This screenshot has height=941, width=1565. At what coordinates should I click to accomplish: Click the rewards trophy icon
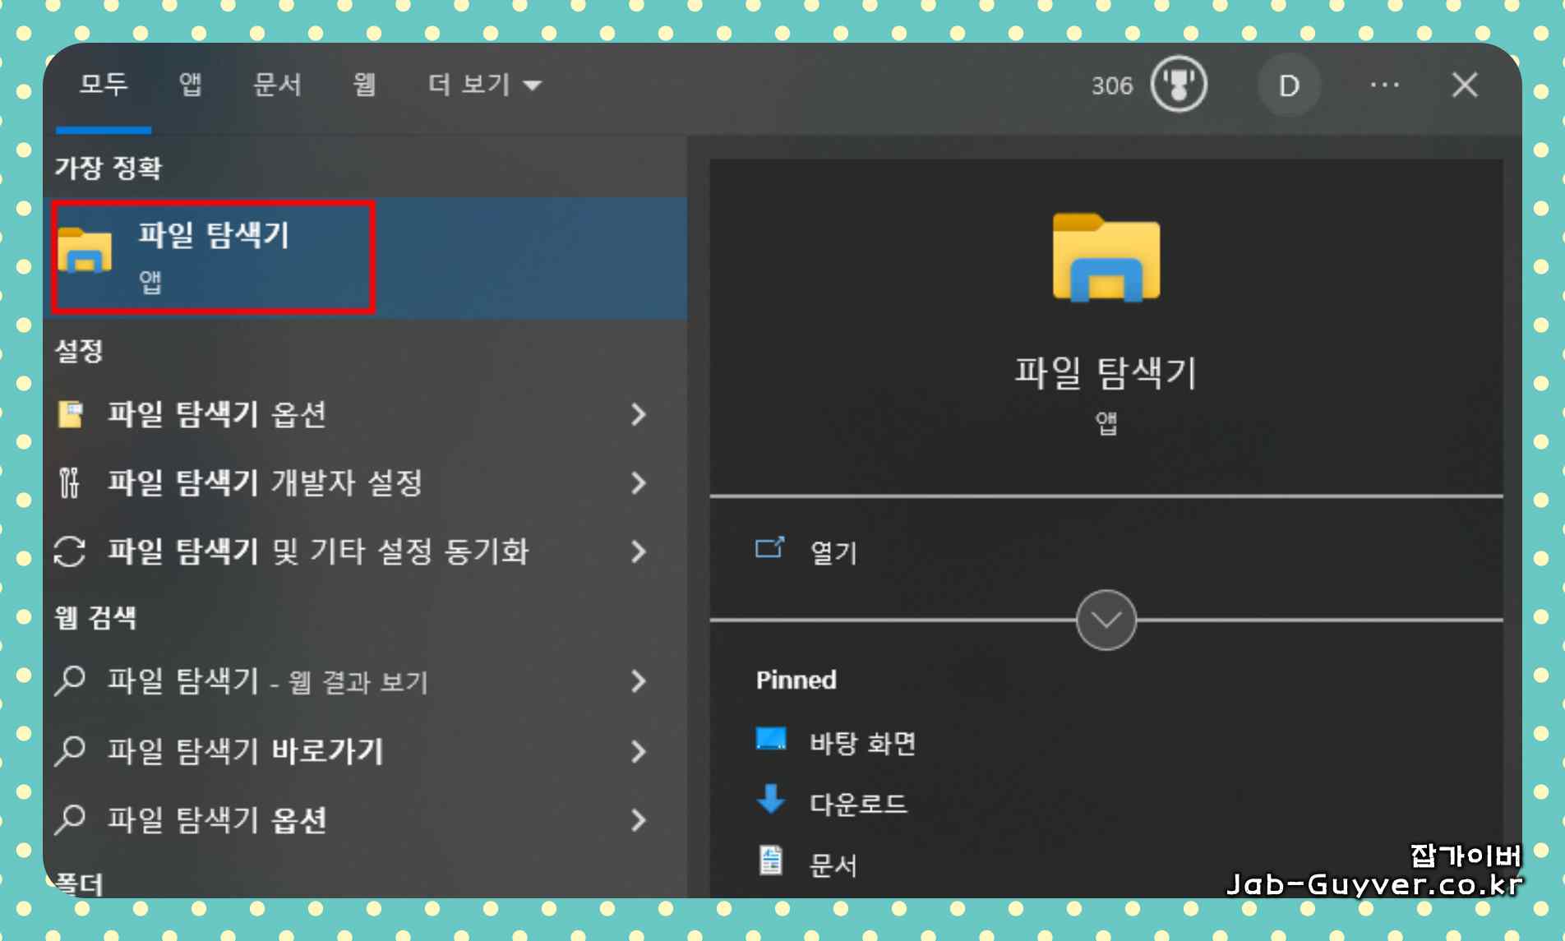[x=1178, y=85]
